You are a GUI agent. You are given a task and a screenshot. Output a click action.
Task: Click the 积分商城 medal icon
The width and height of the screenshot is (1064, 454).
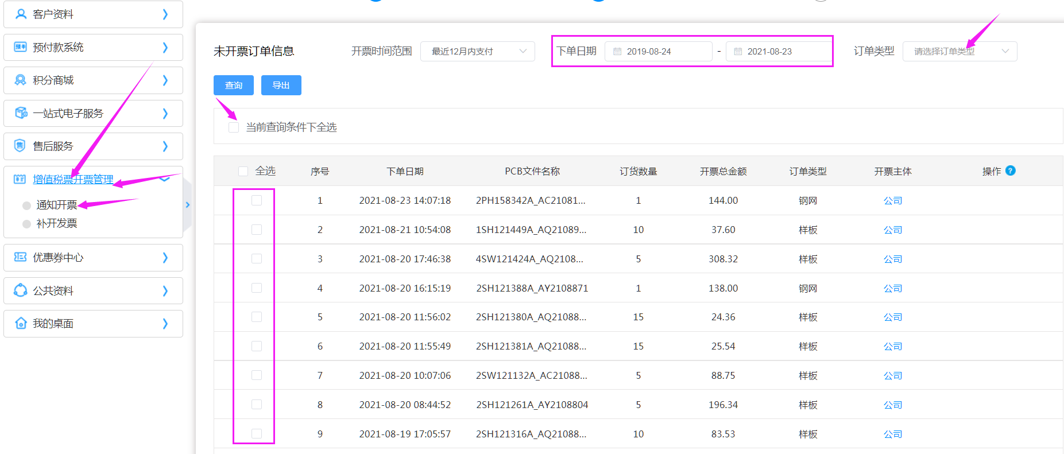click(x=21, y=80)
